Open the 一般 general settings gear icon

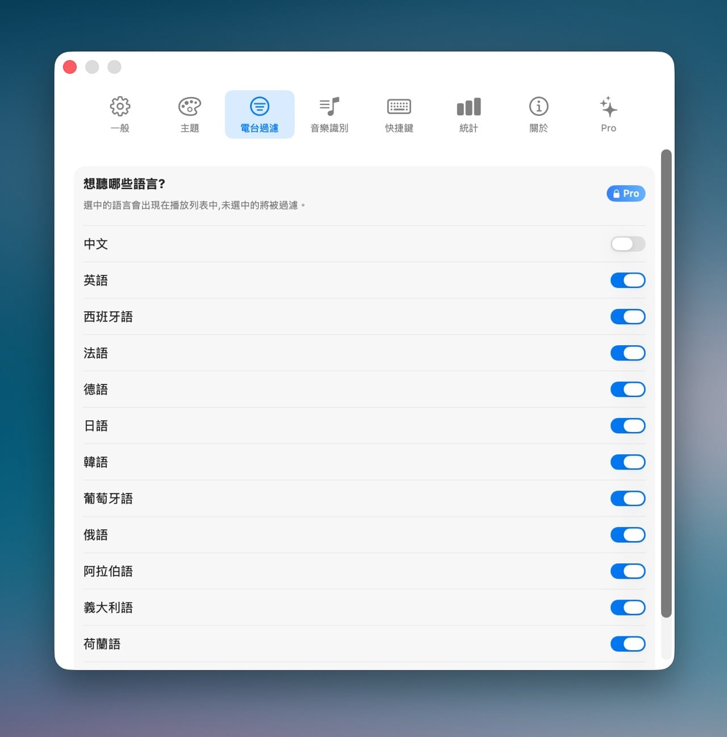coord(120,107)
